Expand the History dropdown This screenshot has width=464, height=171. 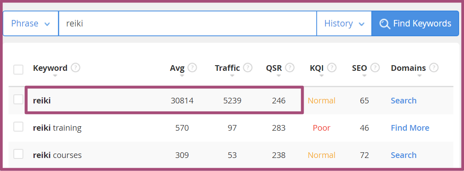point(344,24)
